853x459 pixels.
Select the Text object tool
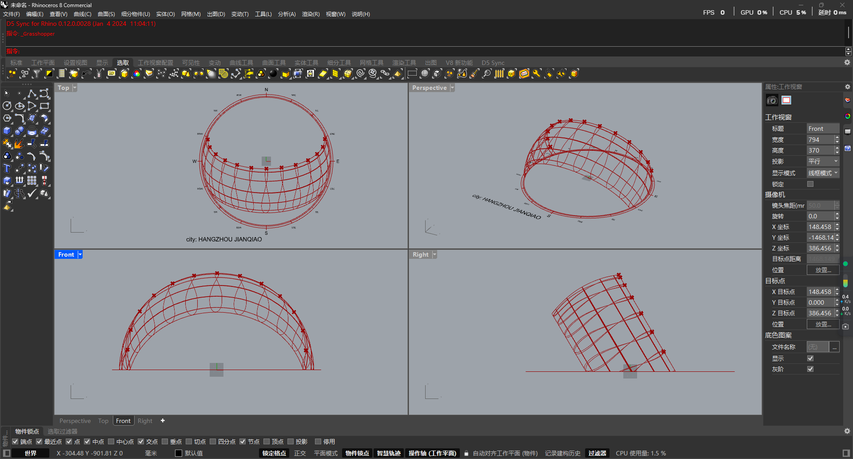click(x=7, y=168)
